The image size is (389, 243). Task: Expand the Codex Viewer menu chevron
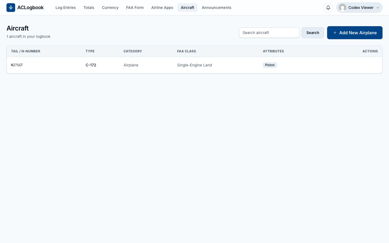tap(378, 8)
